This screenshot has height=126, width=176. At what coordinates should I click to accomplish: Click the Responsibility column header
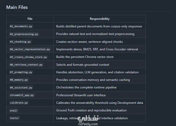click(x=100, y=19)
